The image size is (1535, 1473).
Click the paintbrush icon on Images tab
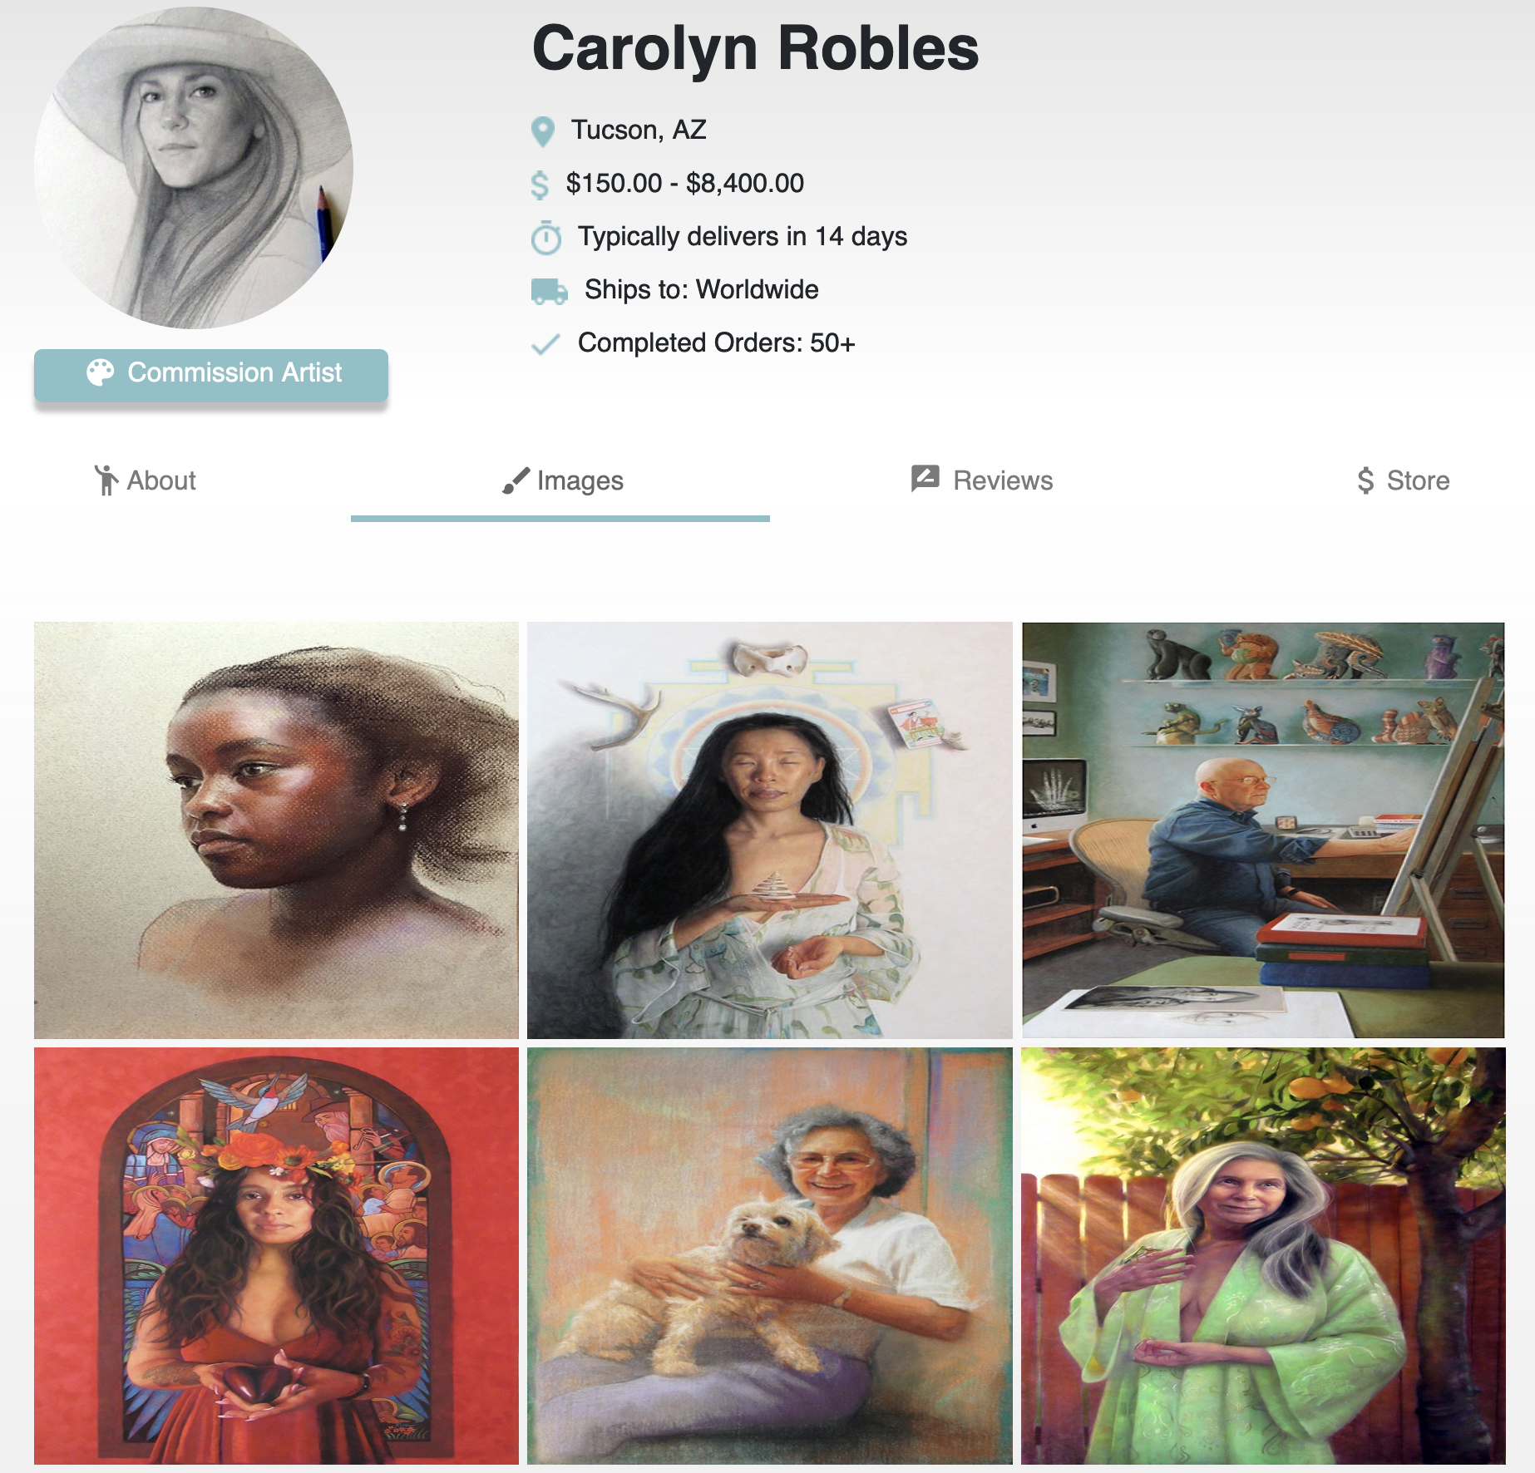point(516,480)
